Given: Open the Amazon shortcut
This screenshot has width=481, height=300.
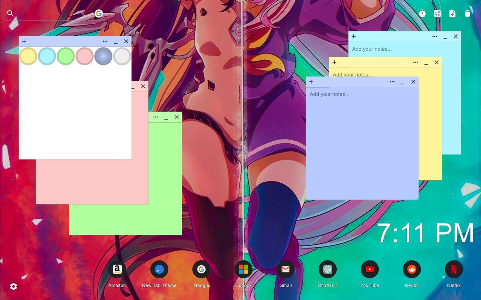Looking at the screenshot, I should (117, 269).
